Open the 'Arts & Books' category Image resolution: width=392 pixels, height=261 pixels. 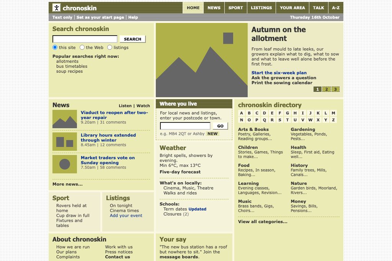[x=253, y=129]
